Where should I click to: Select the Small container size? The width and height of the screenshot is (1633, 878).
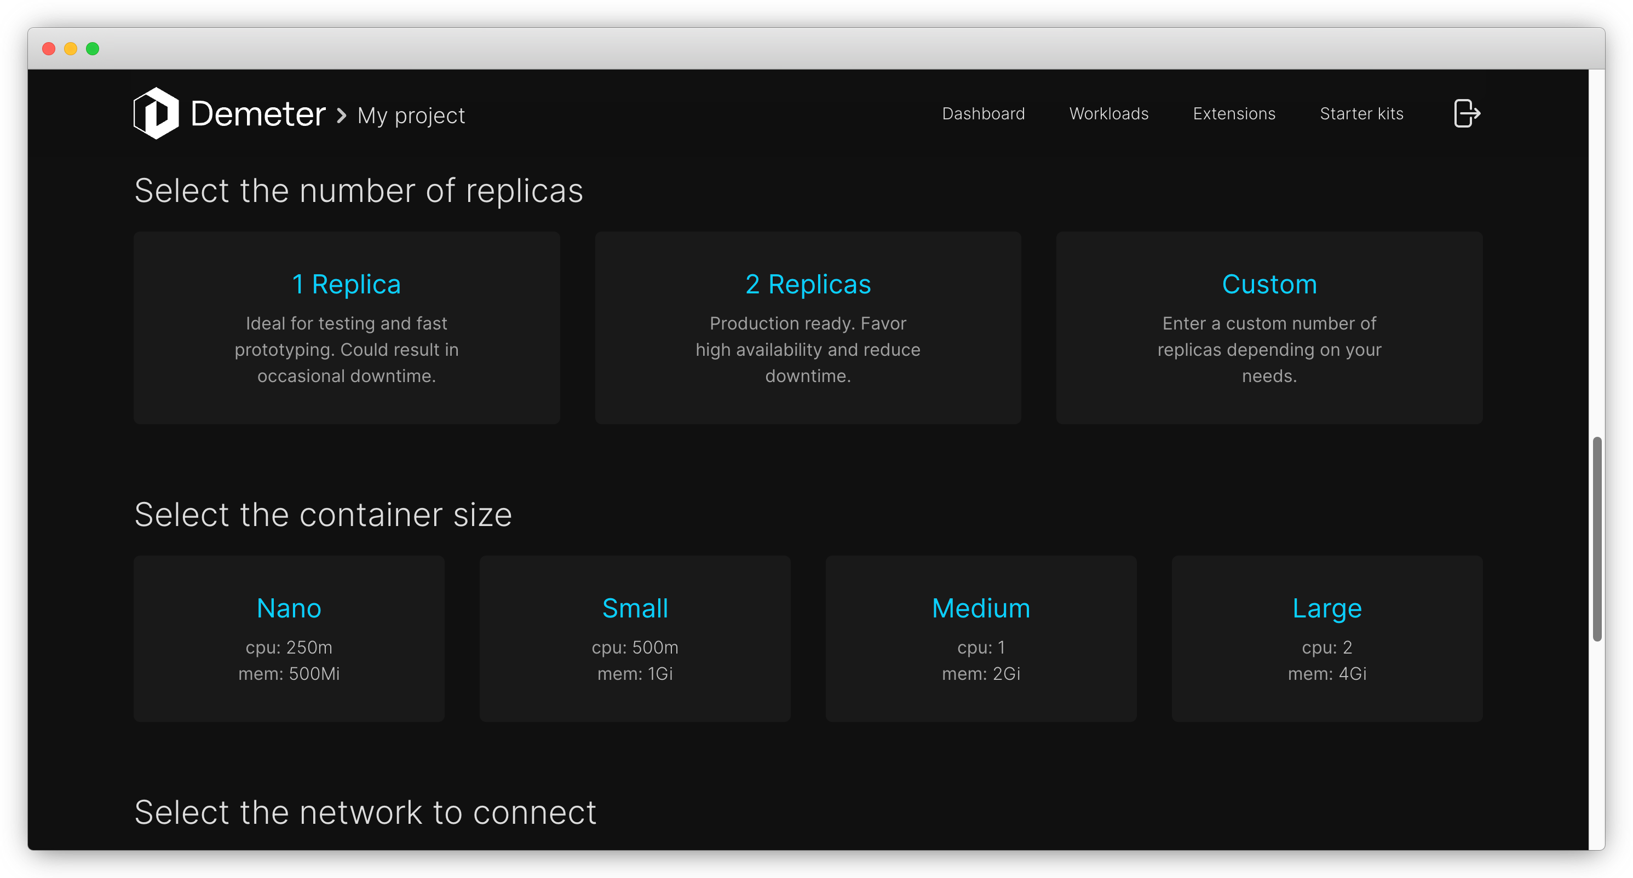point(635,639)
